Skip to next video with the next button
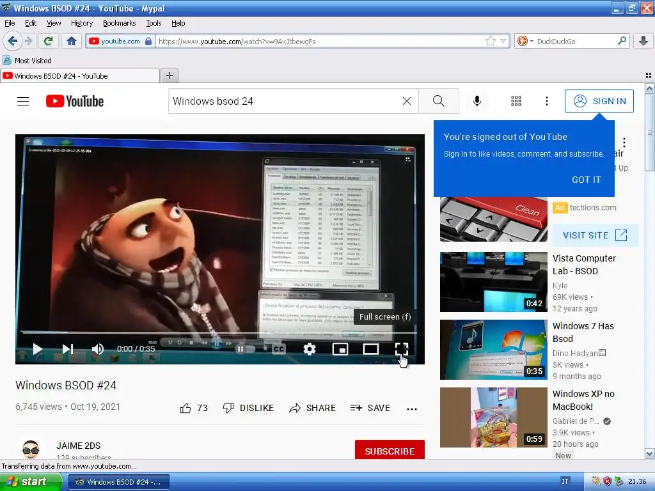655x491 pixels. click(x=68, y=348)
